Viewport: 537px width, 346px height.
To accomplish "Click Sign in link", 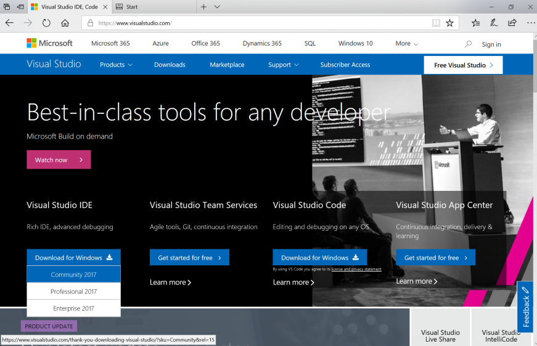I will [x=491, y=44].
